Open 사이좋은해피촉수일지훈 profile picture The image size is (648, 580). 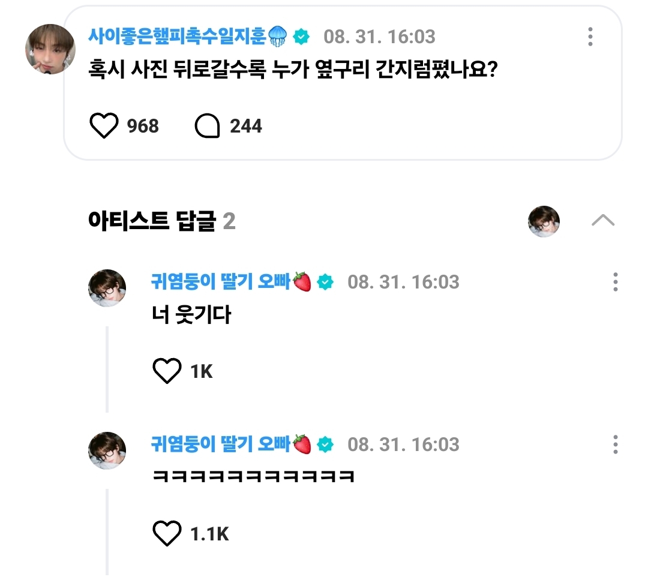(x=50, y=49)
